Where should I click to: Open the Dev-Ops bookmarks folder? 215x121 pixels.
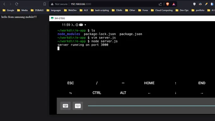[182, 10]
